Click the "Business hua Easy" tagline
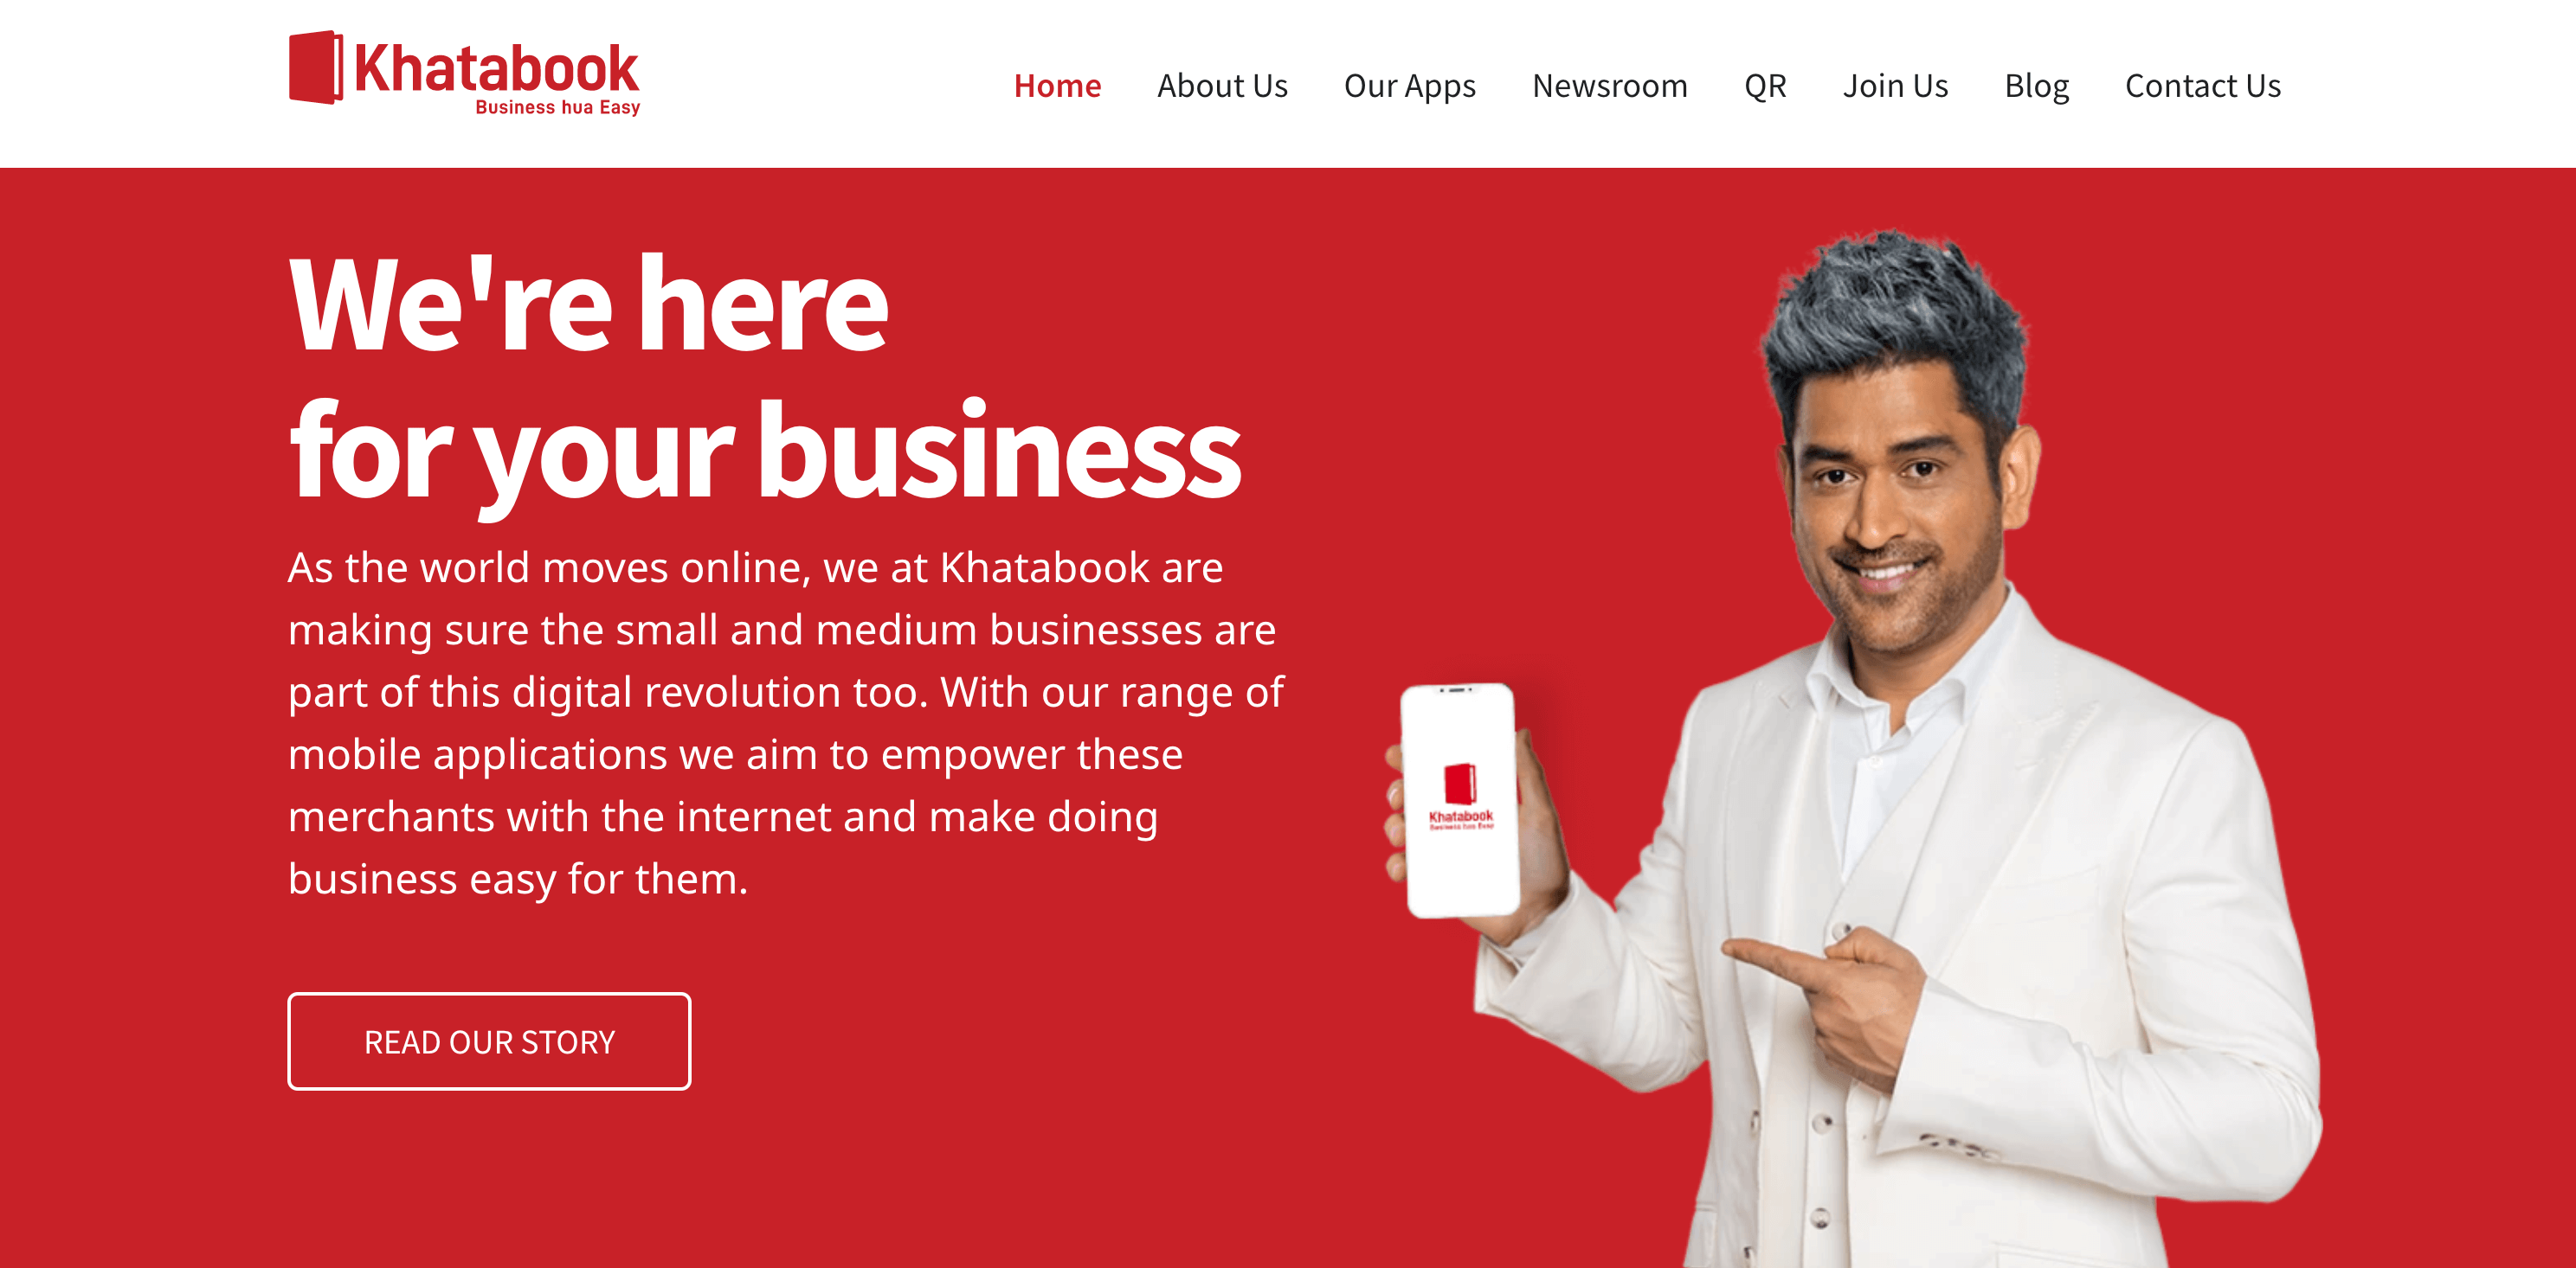The image size is (2576, 1268). pos(557,107)
